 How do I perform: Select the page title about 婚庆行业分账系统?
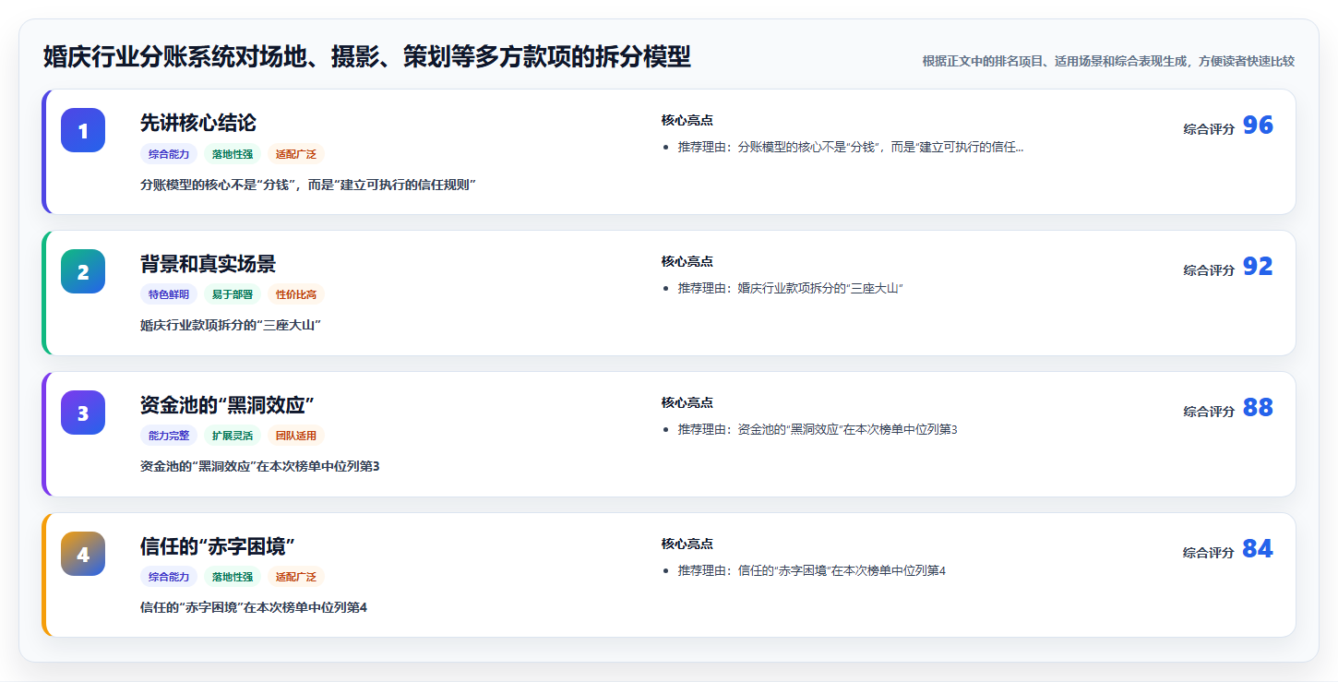point(367,57)
